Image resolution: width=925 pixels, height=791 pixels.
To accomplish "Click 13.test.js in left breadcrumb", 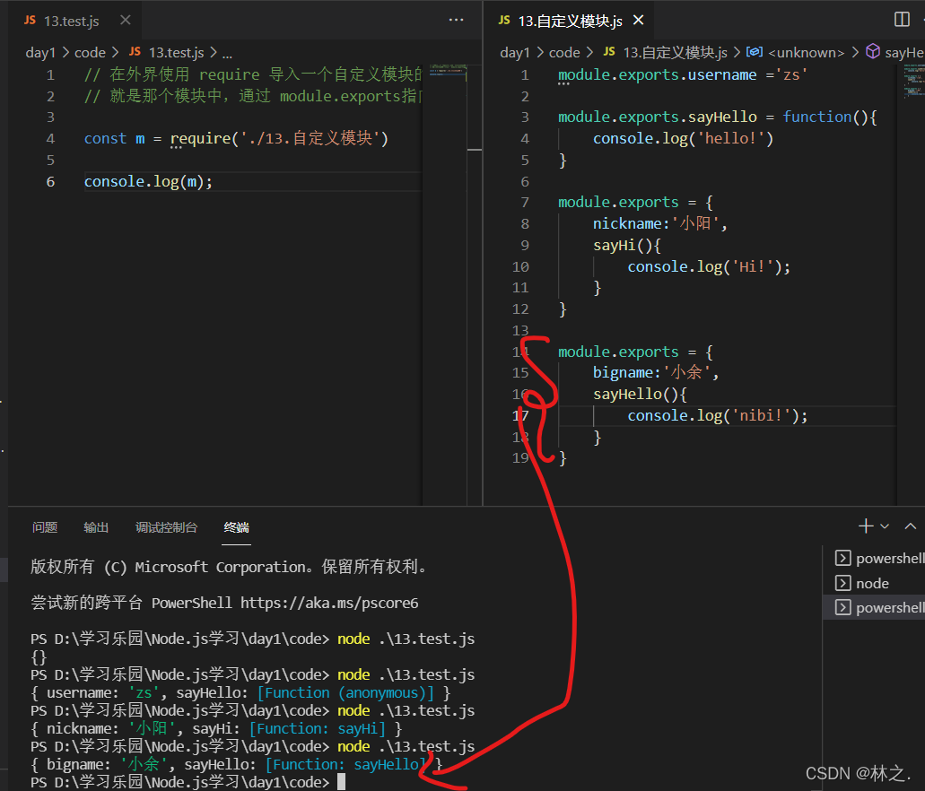I will pos(176,53).
